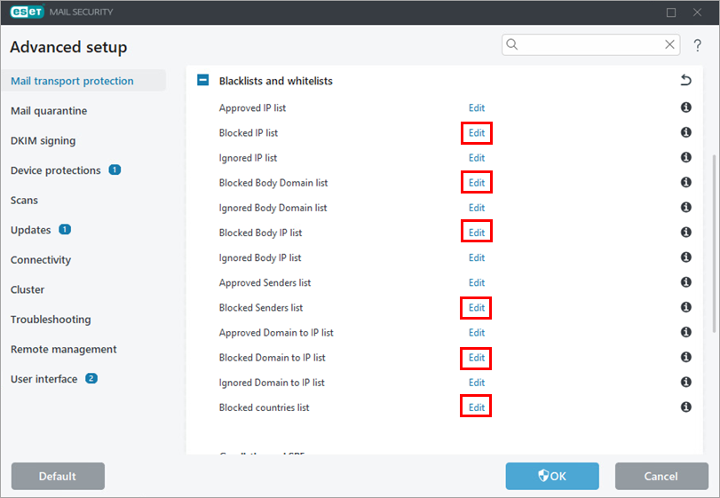Image resolution: width=720 pixels, height=498 pixels.
Task: View info for Ignored Domain to IP list
Action: 685,382
